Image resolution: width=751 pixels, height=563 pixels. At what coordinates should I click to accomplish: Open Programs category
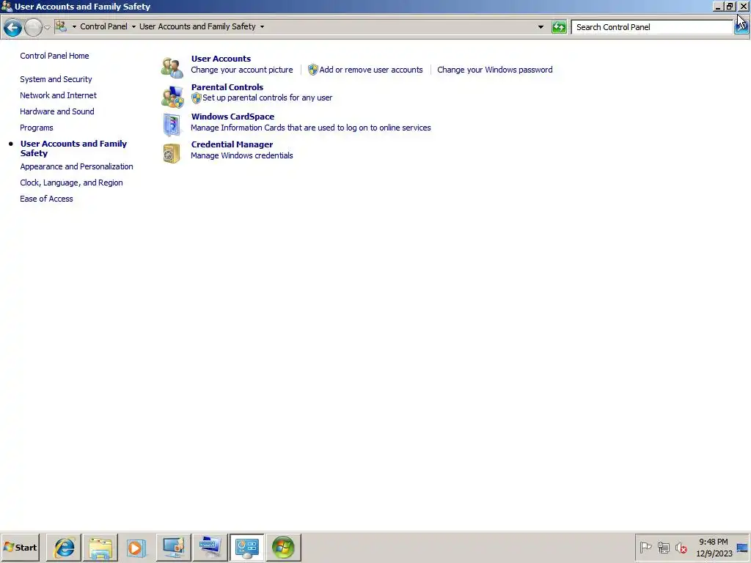point(37,128)
